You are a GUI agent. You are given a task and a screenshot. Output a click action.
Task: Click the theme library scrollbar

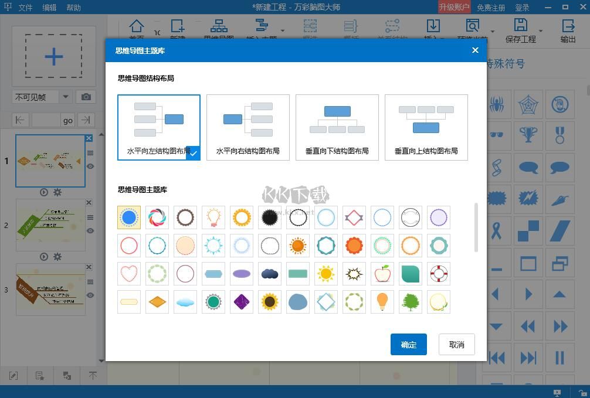(476, 227)
